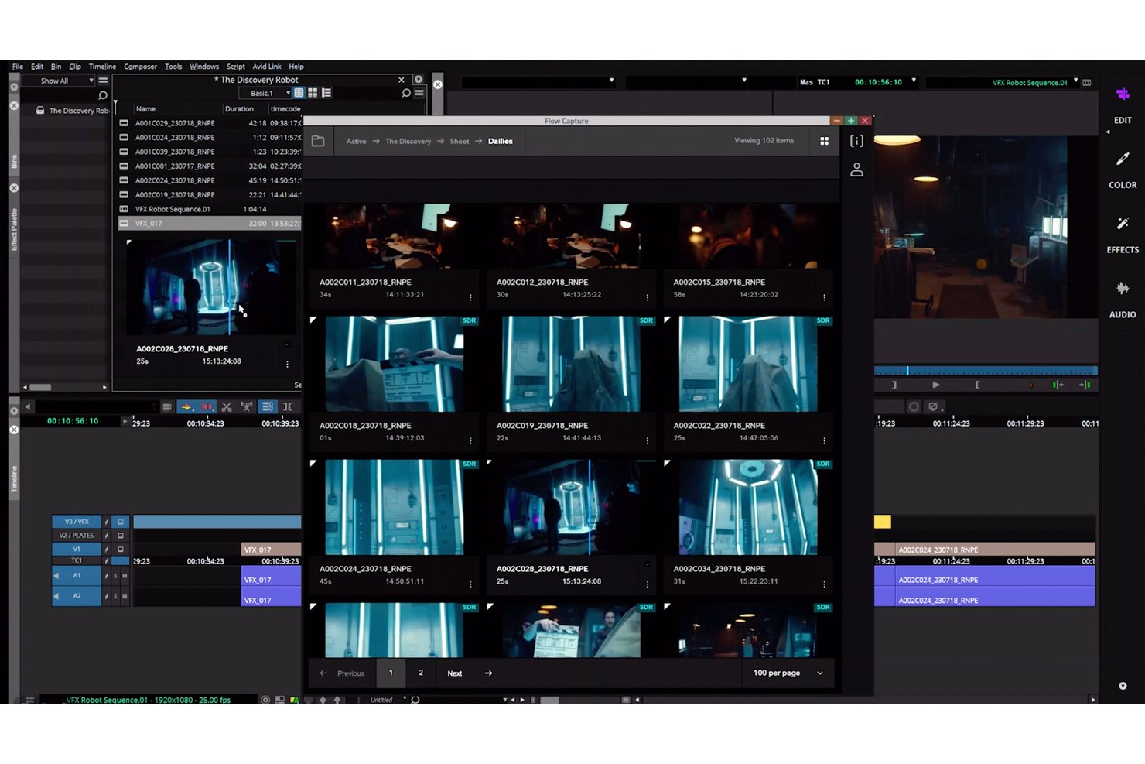
Task: Open the 100 per page dropdown
Action: coord(788,673)
